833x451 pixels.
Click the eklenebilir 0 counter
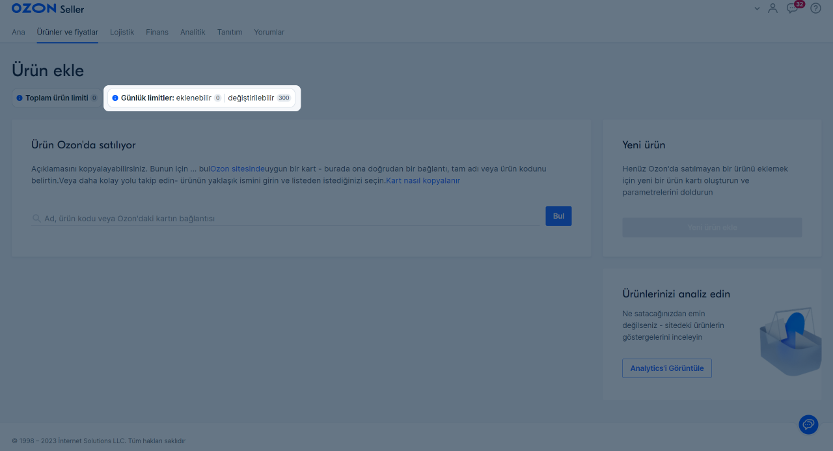[x=199, y=98]
